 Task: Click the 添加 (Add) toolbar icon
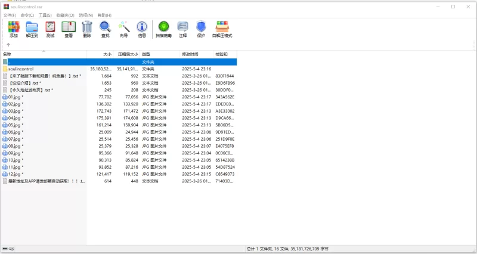pos(13,27)
